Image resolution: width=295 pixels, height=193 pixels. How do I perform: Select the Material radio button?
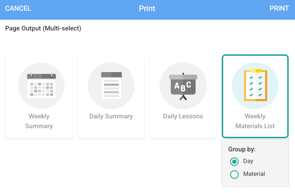click(x=234, y=175)
